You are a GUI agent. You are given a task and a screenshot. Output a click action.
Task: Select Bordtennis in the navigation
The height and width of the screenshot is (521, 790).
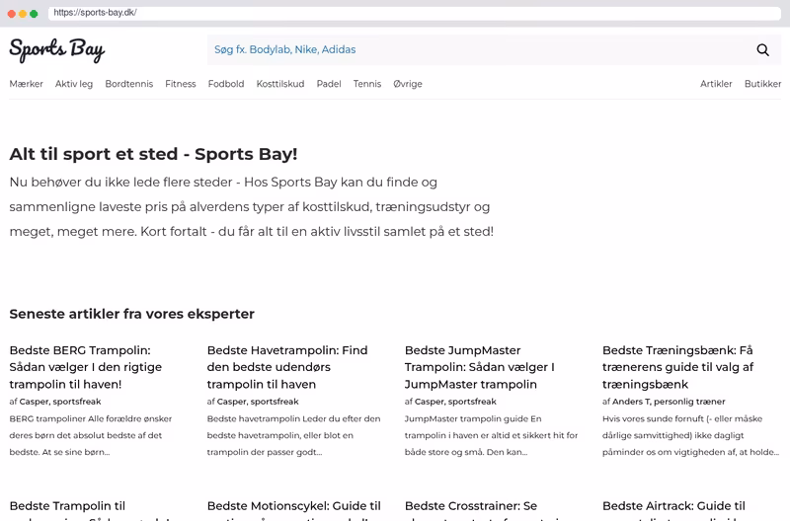click(x=129, y=84)
